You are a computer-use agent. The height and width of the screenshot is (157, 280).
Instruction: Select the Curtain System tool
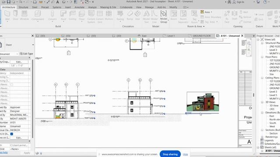click(x=91, y=17)
